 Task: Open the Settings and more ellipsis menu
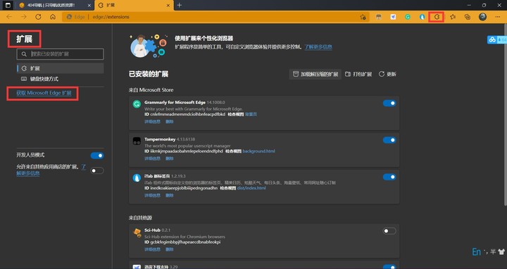click(x=498, y=17)
